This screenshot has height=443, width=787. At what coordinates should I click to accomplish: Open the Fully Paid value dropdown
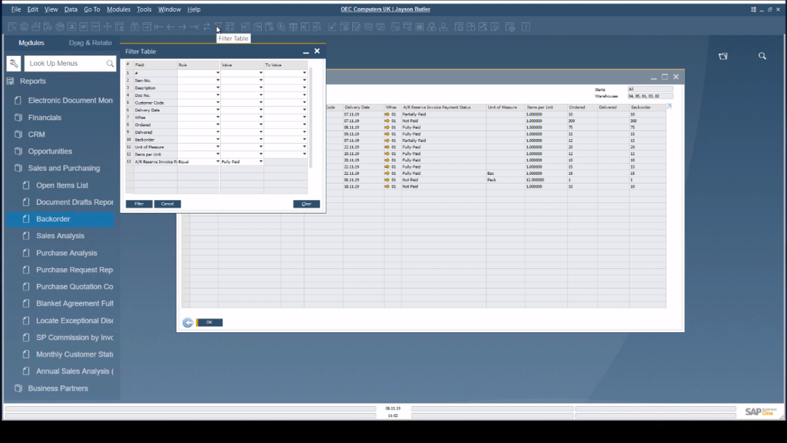point(261,161)
